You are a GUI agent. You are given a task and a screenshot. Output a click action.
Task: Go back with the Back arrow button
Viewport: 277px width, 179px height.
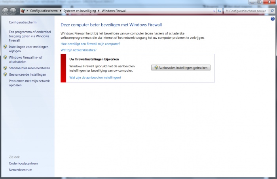(x=5, y=11)
